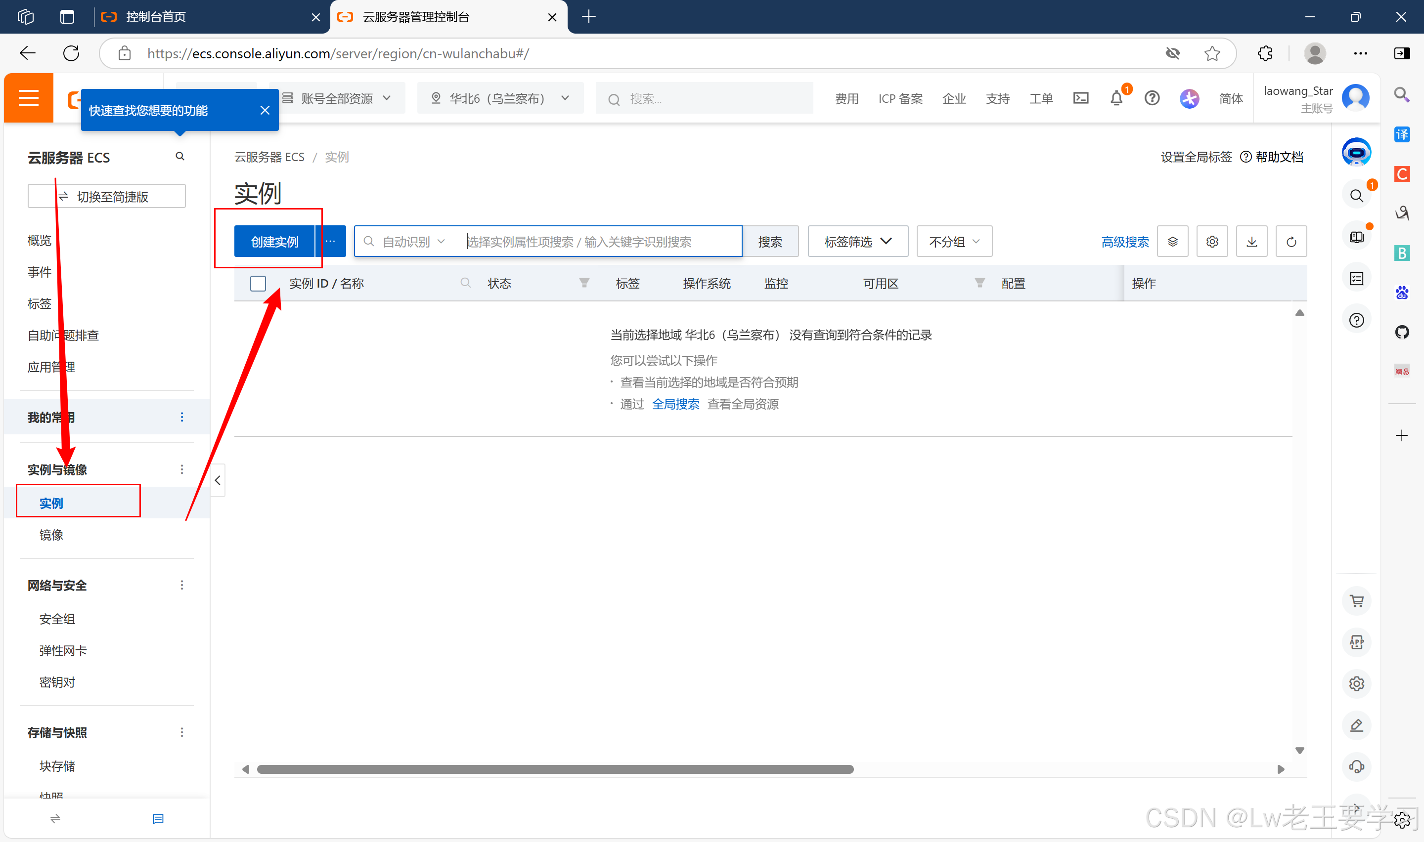The image size is (1424, 842).
Task: Toggle the sidebar menu swap icon at bottom
Action: (x=55, y=818)
